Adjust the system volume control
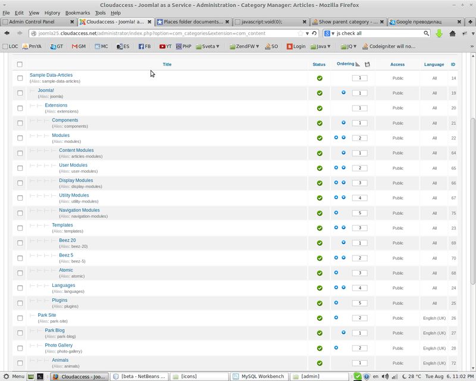 [386, 376]
